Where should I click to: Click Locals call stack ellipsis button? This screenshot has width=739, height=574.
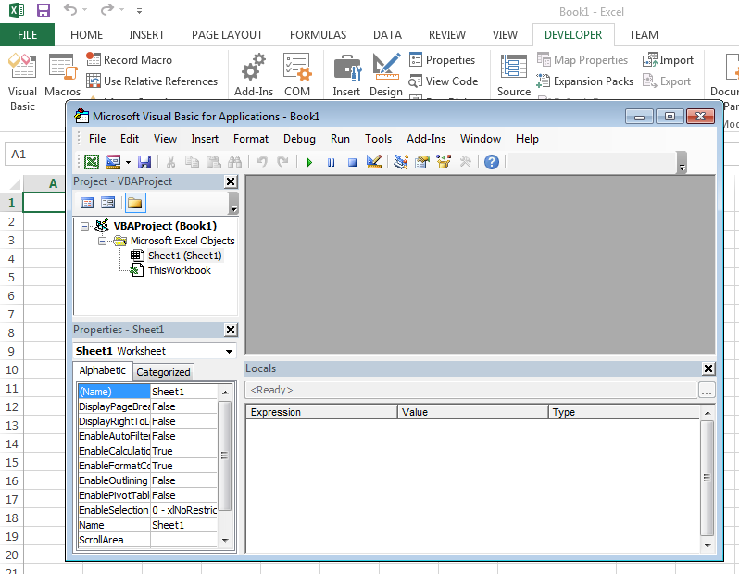coord(707,390)
